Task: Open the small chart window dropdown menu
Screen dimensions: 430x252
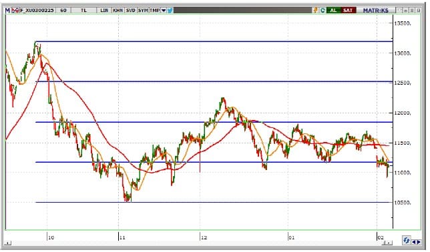Action: tap(399, 11)
